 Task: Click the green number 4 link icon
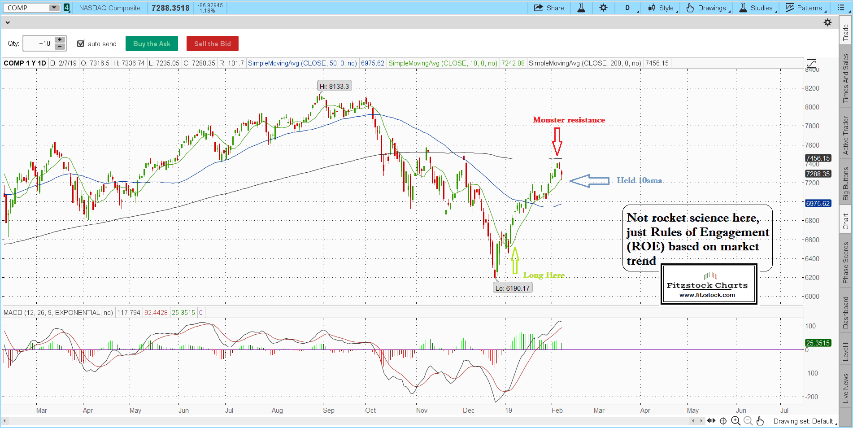pos(67,8)
